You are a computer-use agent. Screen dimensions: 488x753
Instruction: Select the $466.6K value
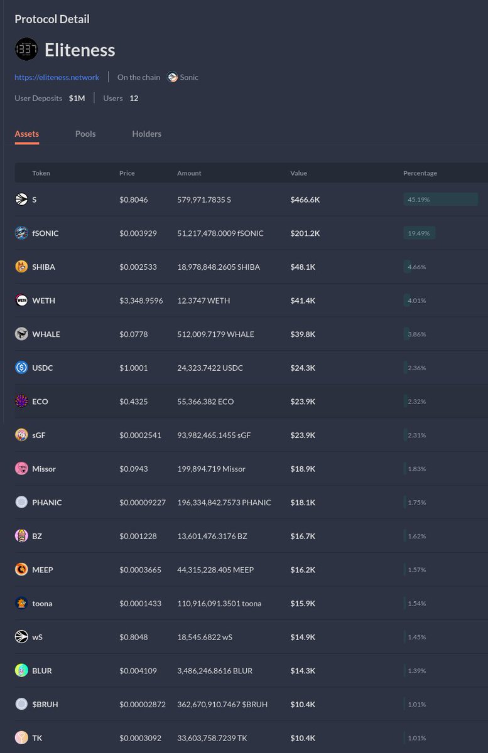[x=305, y=200]
